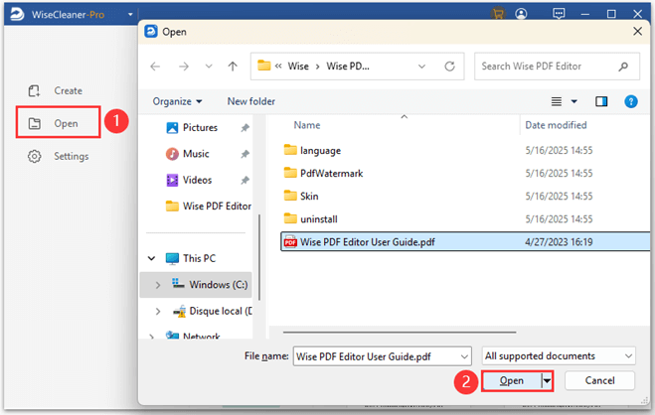The image size is (655, 415).
Task: Select Create in the WiseCleaner sidebar
Action: coord(69,90)
